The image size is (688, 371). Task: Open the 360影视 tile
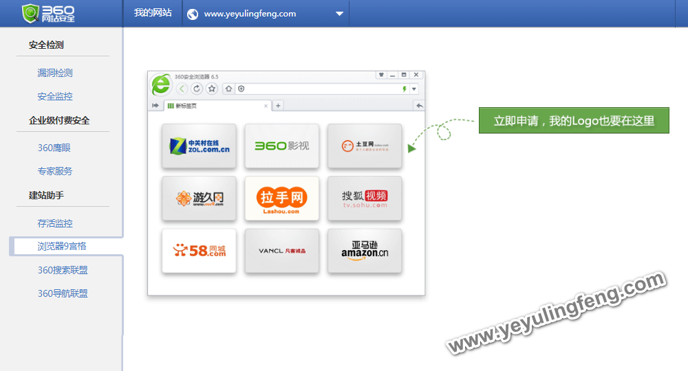pos(281,146)
